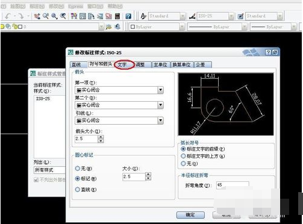Screen dimensions: 303x224
Task: Click the Dimension Style icon in toolbar
Action: [192, 16]
